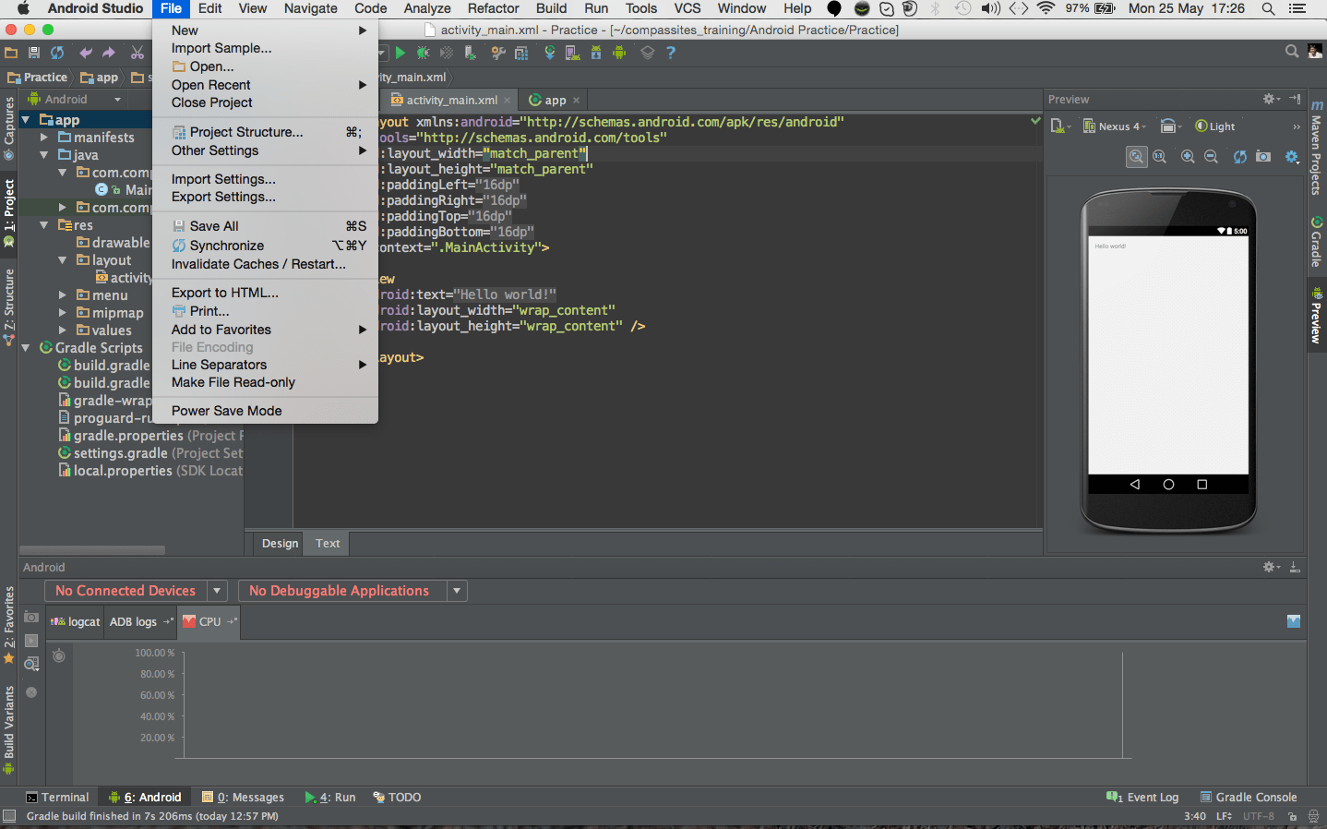The image size is (1327, 829).
Task: Open the 4: Run tool window
Action: pos(330,798)
